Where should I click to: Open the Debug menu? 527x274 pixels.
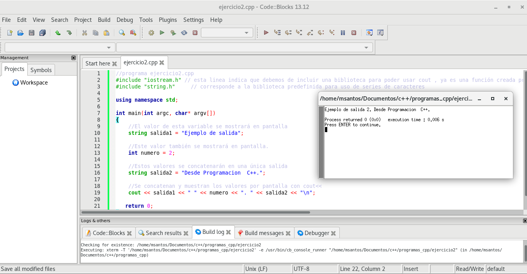124,20
